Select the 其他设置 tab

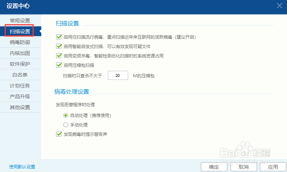click(20, 107)
